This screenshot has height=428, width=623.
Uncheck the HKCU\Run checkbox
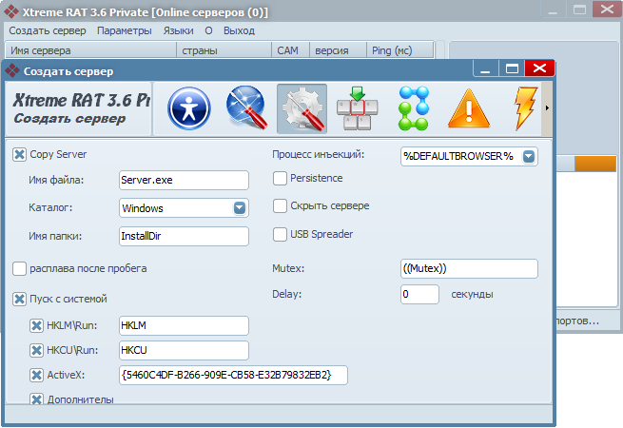tap(36, 350)
